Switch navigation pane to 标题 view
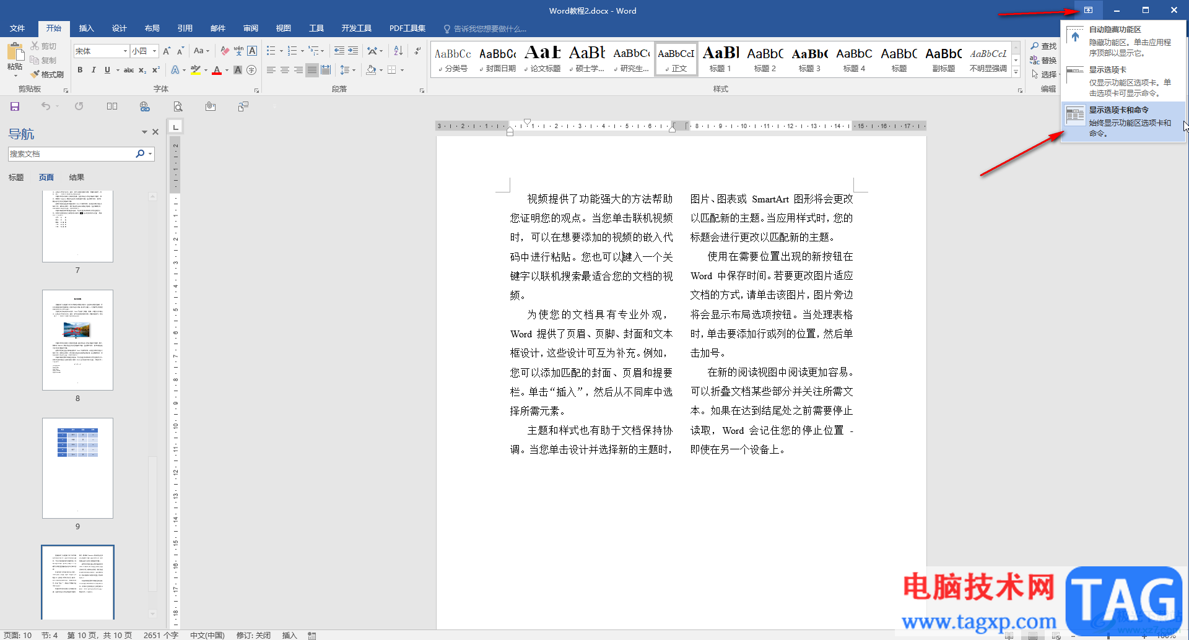 [x=16, y=178]
